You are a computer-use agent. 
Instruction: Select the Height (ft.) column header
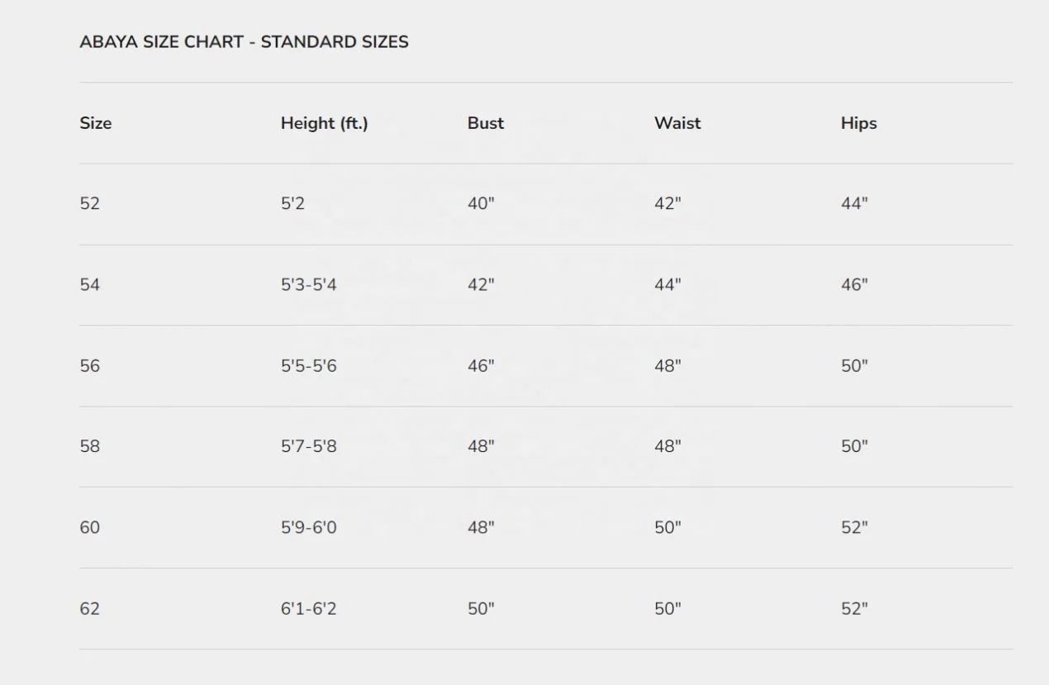tap(324, 123)
